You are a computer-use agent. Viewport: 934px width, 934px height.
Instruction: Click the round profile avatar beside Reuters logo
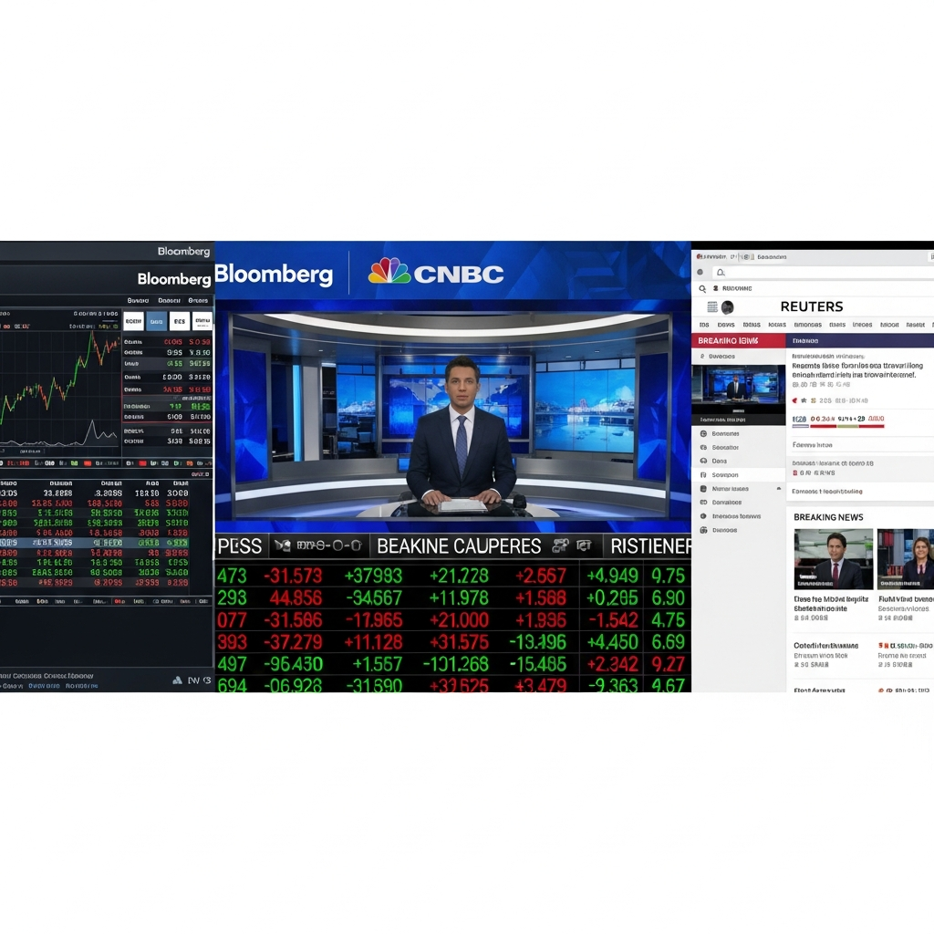727,307
